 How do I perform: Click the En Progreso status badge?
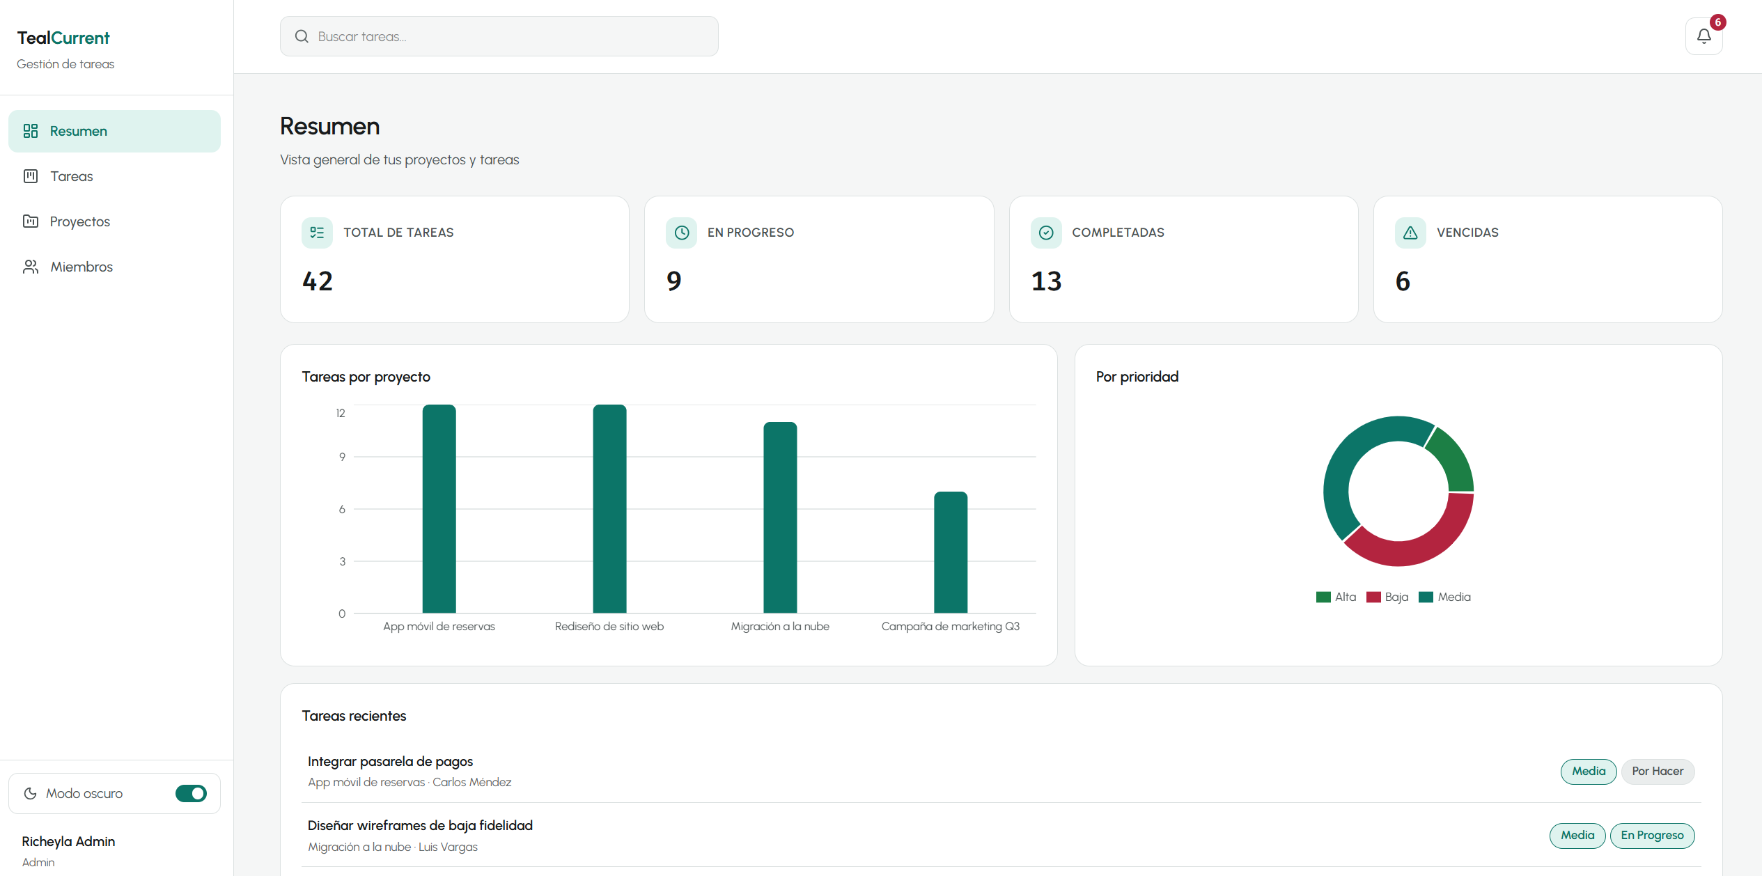[1652, 836]
